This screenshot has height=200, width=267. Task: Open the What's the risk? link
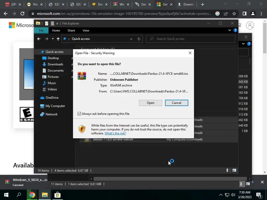[x=115, y=133]
